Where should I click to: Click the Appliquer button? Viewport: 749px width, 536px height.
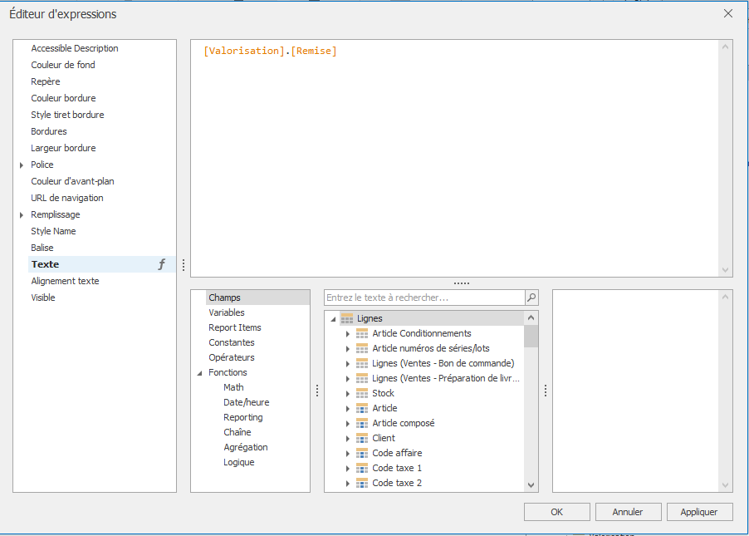(699, 512)
